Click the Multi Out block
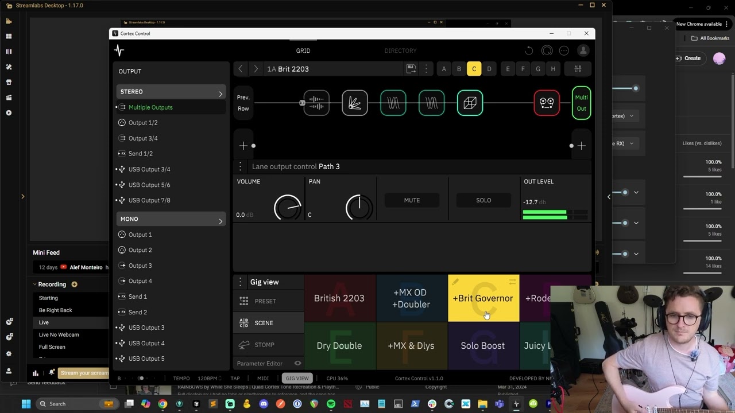The image size is (735, 413). 582,103
